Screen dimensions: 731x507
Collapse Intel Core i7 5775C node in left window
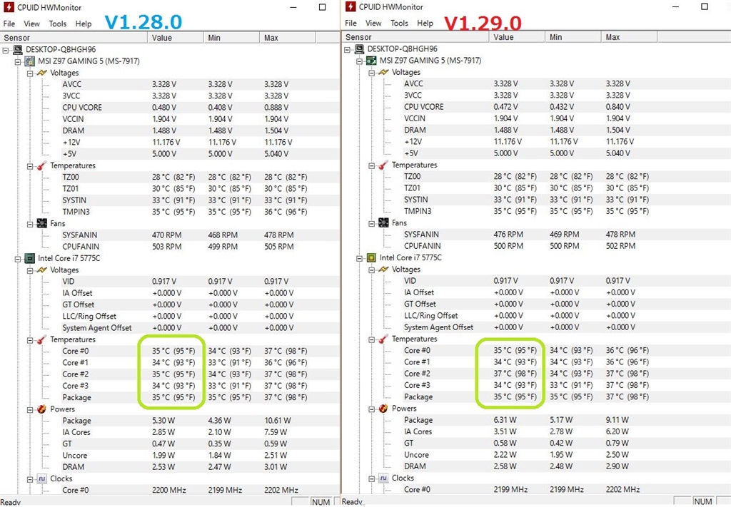pos(18,259)
